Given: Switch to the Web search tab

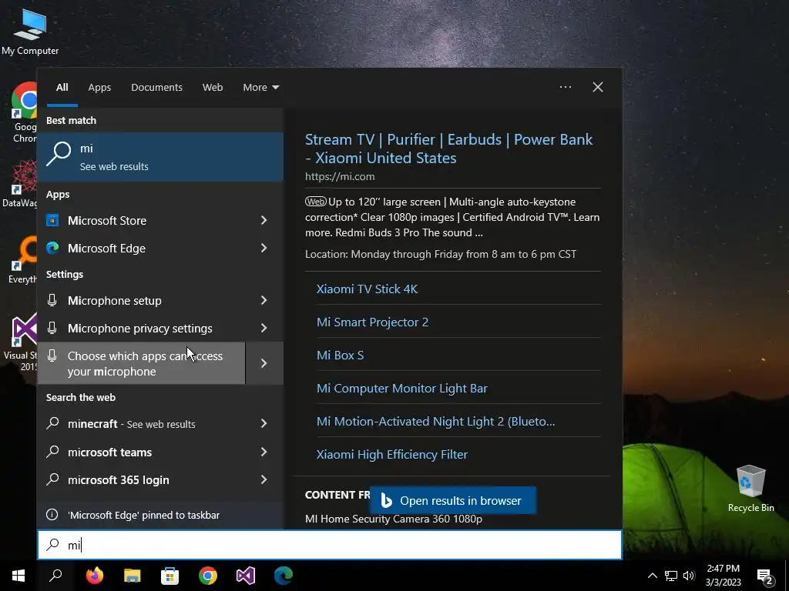Looking at the screenshot, I should coord(213,87).
